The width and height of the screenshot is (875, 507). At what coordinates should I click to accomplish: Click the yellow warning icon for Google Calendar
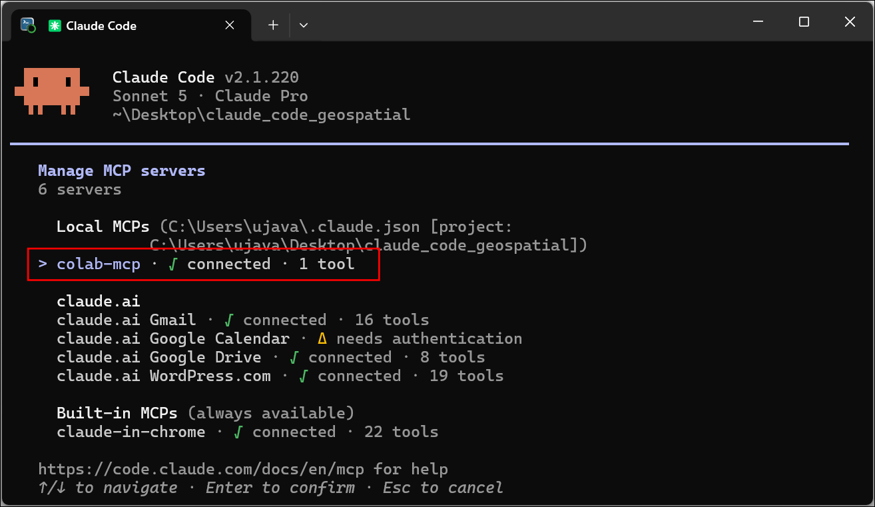tap(322, 339)
